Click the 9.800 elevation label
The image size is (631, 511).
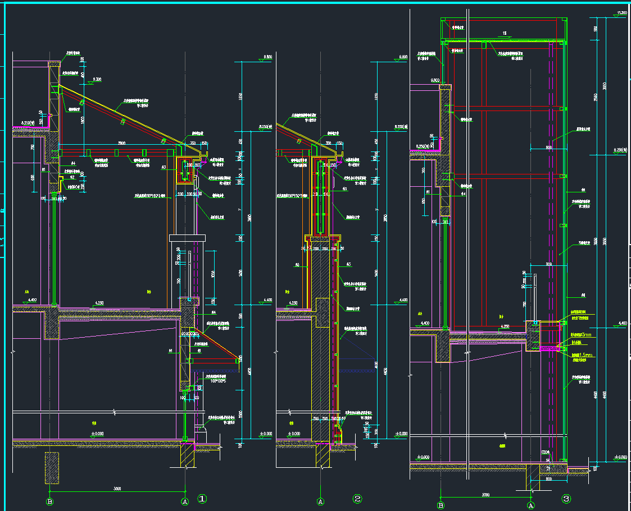(435, 80)
